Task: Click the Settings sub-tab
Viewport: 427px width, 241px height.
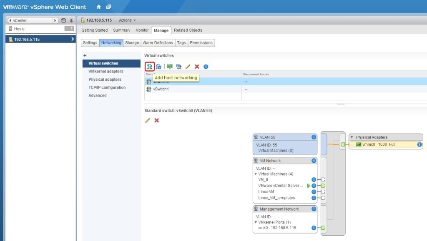Action: pyautogui.click(x=90, y=43)
